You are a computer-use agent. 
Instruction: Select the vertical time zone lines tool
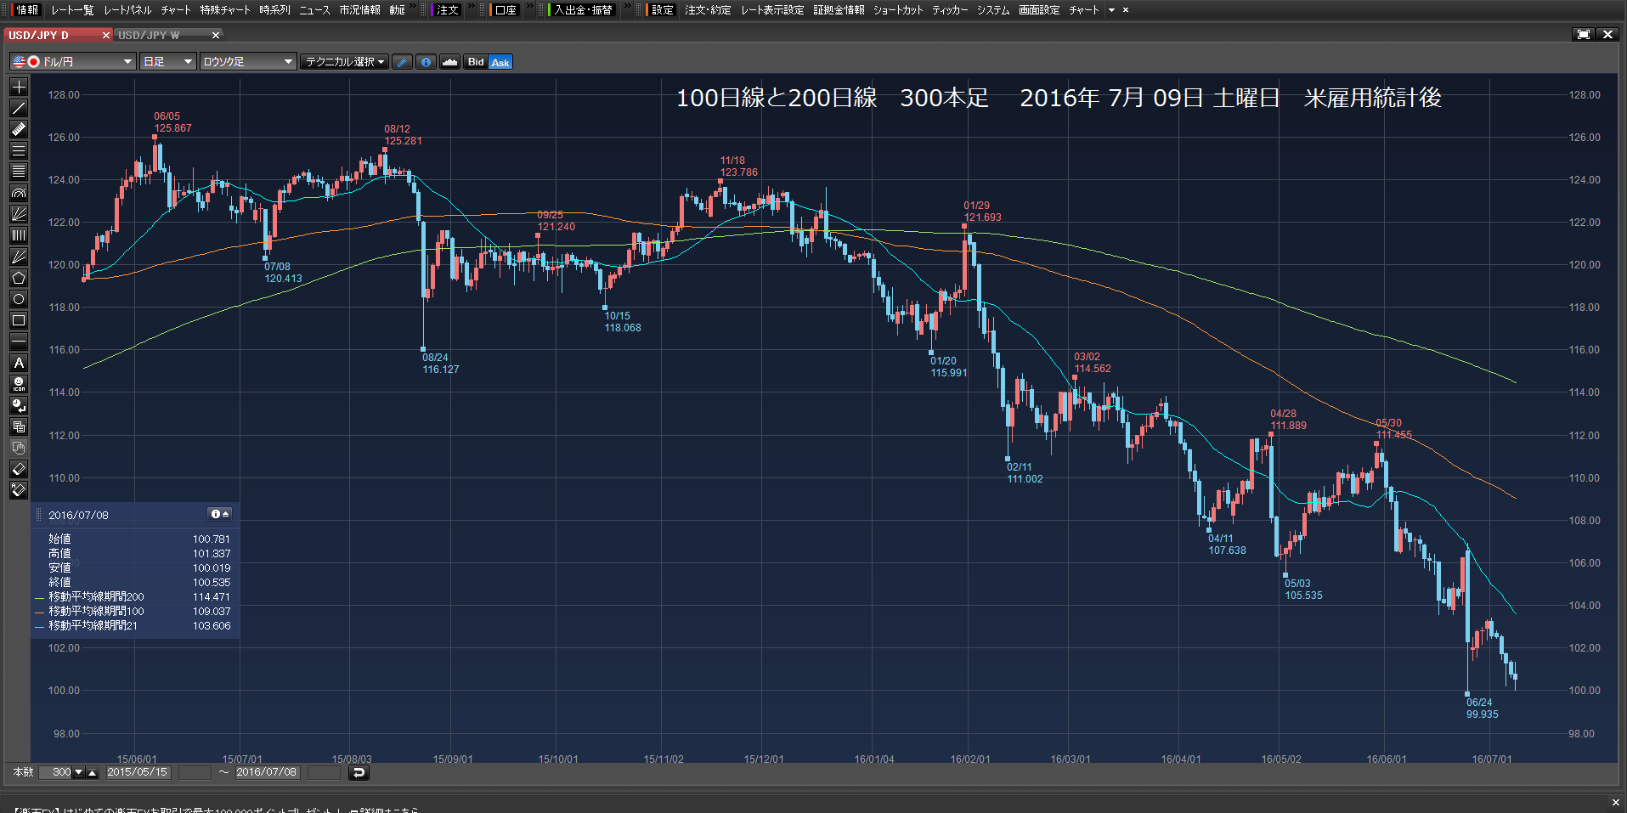coord(19,235)
